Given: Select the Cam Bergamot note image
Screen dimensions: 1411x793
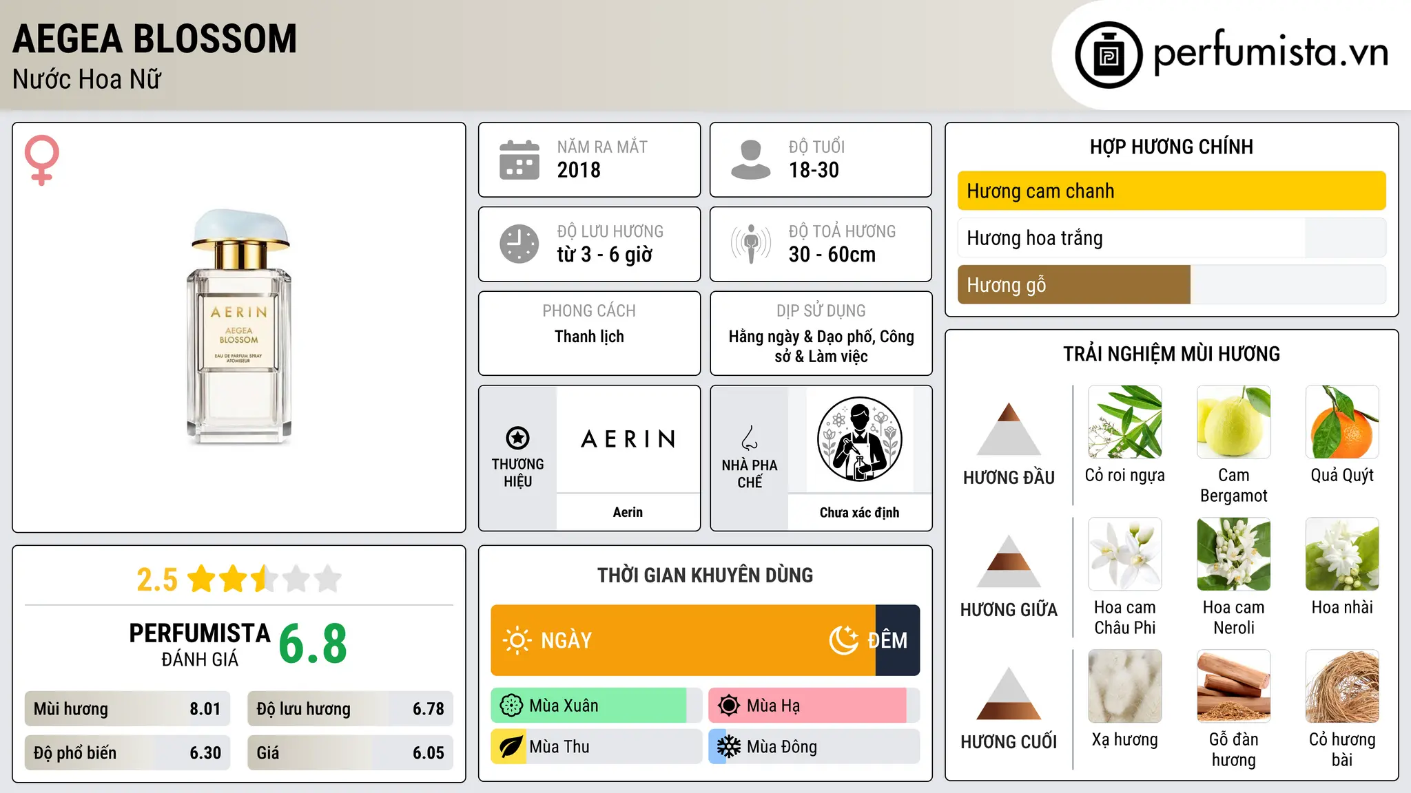Looking at the screenshot, I should click(x=1234, y=422).
